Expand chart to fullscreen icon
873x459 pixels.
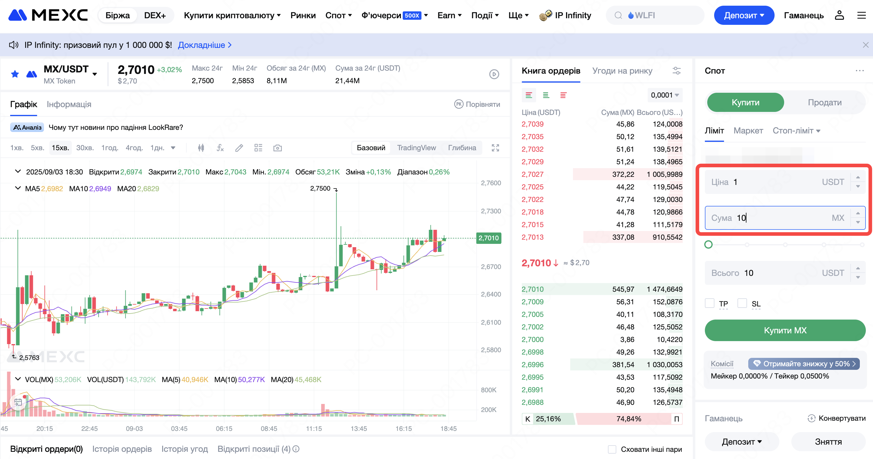tap(495, 148)
